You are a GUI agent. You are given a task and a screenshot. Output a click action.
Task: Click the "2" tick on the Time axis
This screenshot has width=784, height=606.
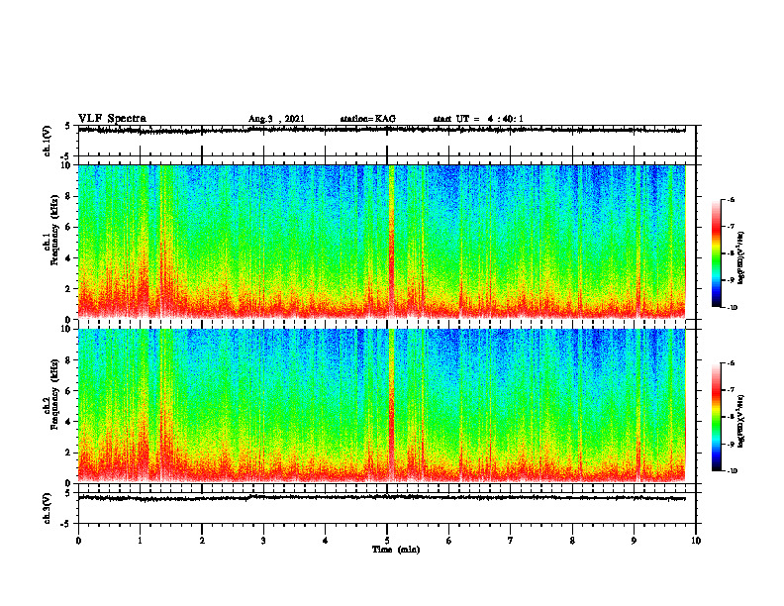point(202,541)
